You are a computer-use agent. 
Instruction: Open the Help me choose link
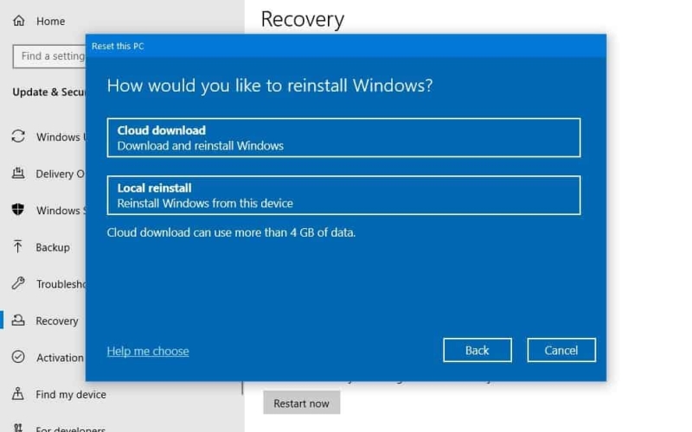148,352
